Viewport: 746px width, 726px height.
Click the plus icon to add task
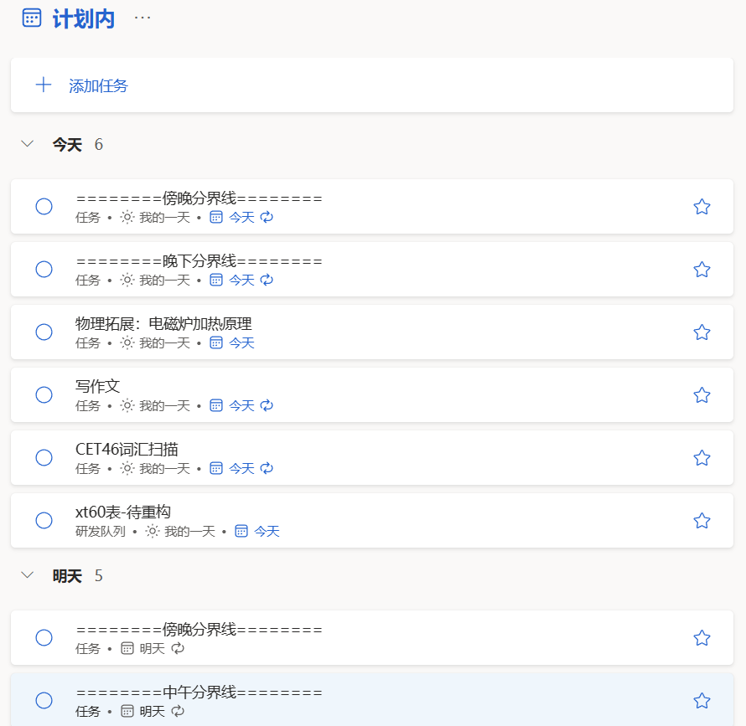[44, 85]
